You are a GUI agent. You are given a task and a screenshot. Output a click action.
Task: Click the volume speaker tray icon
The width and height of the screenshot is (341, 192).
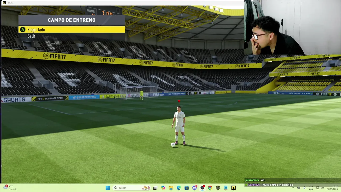[x=323, y=188]
